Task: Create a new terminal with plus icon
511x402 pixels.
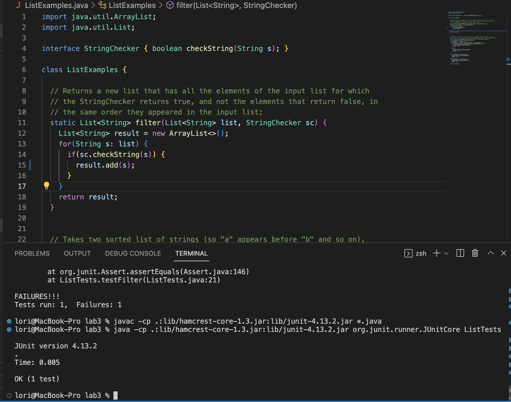Action: (436, 253)
